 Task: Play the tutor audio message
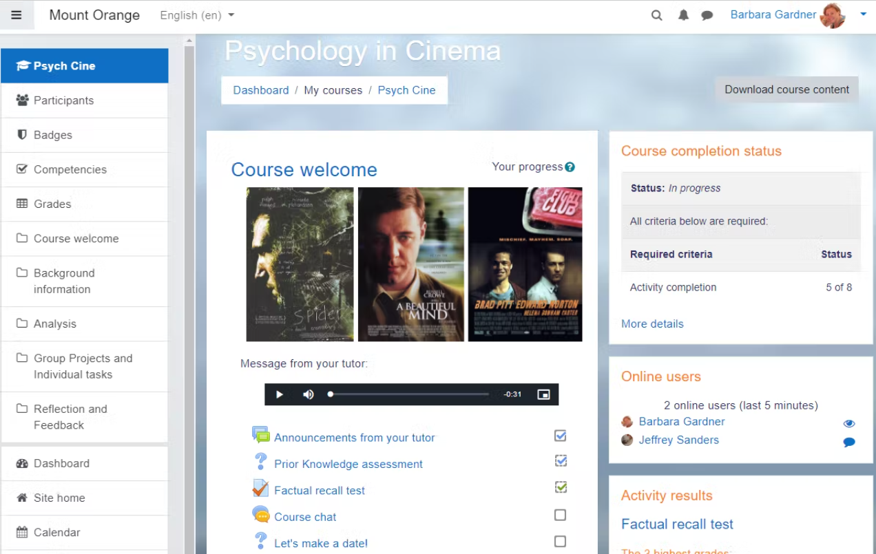point(280,394)
